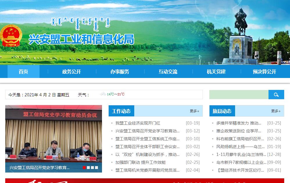Image resolution: width=290 pixels, height=183 pixels.
Task: Open article 以“双控”机制建设为抓手
Action: (x=147, y=154)
